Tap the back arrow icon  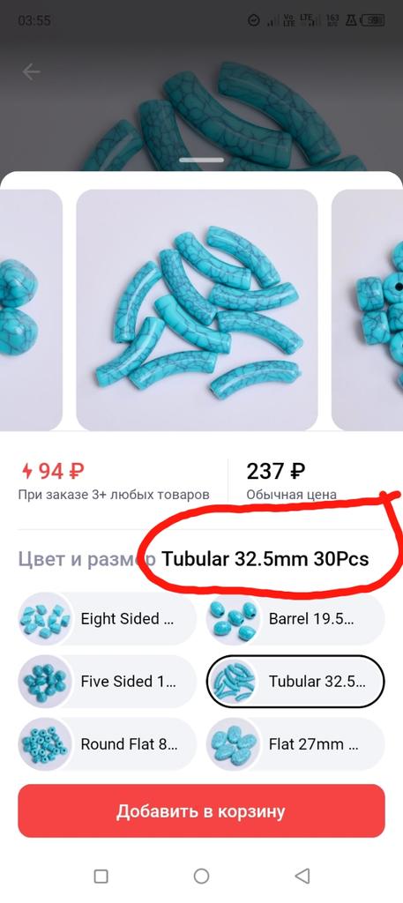pyautogui.click(x=31, y=72)
